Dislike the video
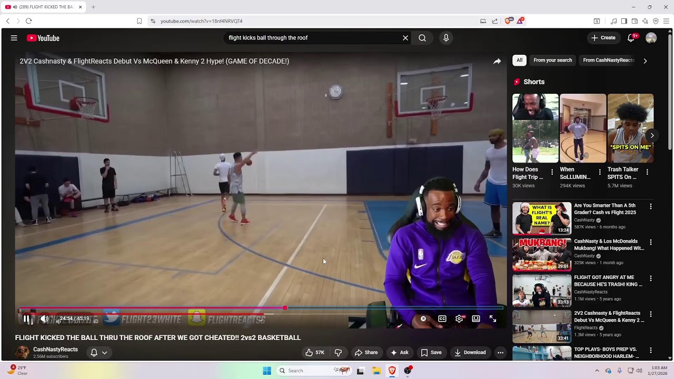674x379 pixels. [338, 353]
